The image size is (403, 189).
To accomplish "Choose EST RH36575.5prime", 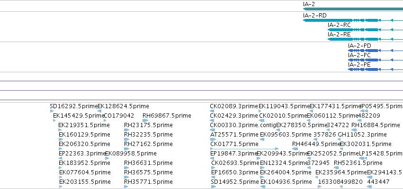I will (x=148, y=172).
